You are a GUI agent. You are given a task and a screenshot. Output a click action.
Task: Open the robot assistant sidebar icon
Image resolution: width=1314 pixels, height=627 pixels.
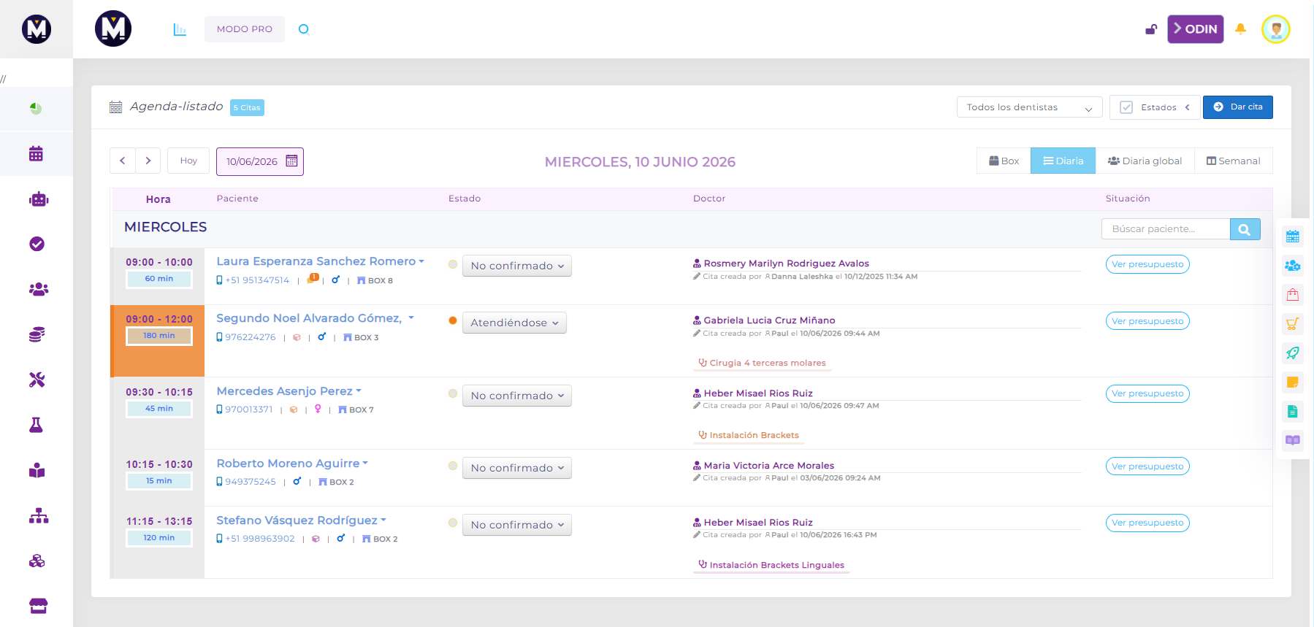click(38, 199)
